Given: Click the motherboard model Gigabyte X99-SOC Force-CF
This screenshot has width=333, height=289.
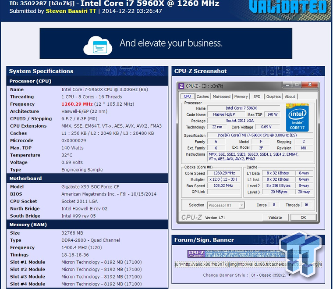Looking at the screenshot, I should [x=90, y=187].
